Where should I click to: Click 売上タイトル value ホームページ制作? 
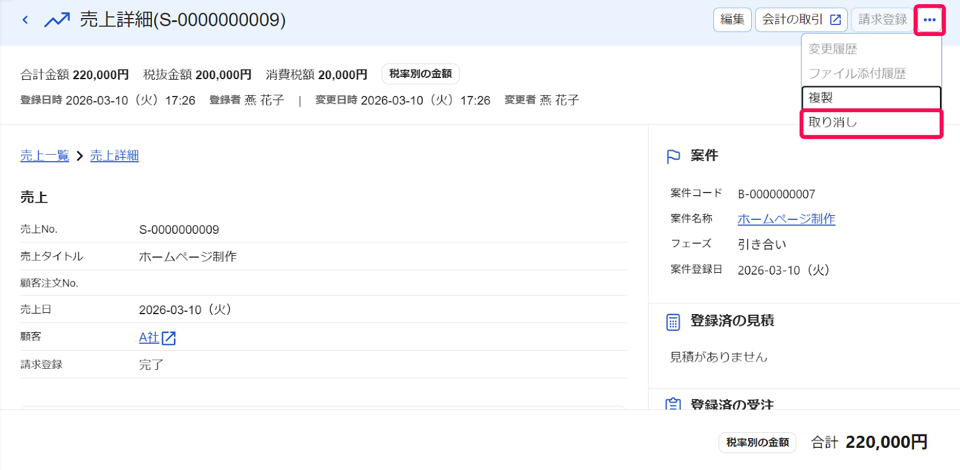point(188,257)
